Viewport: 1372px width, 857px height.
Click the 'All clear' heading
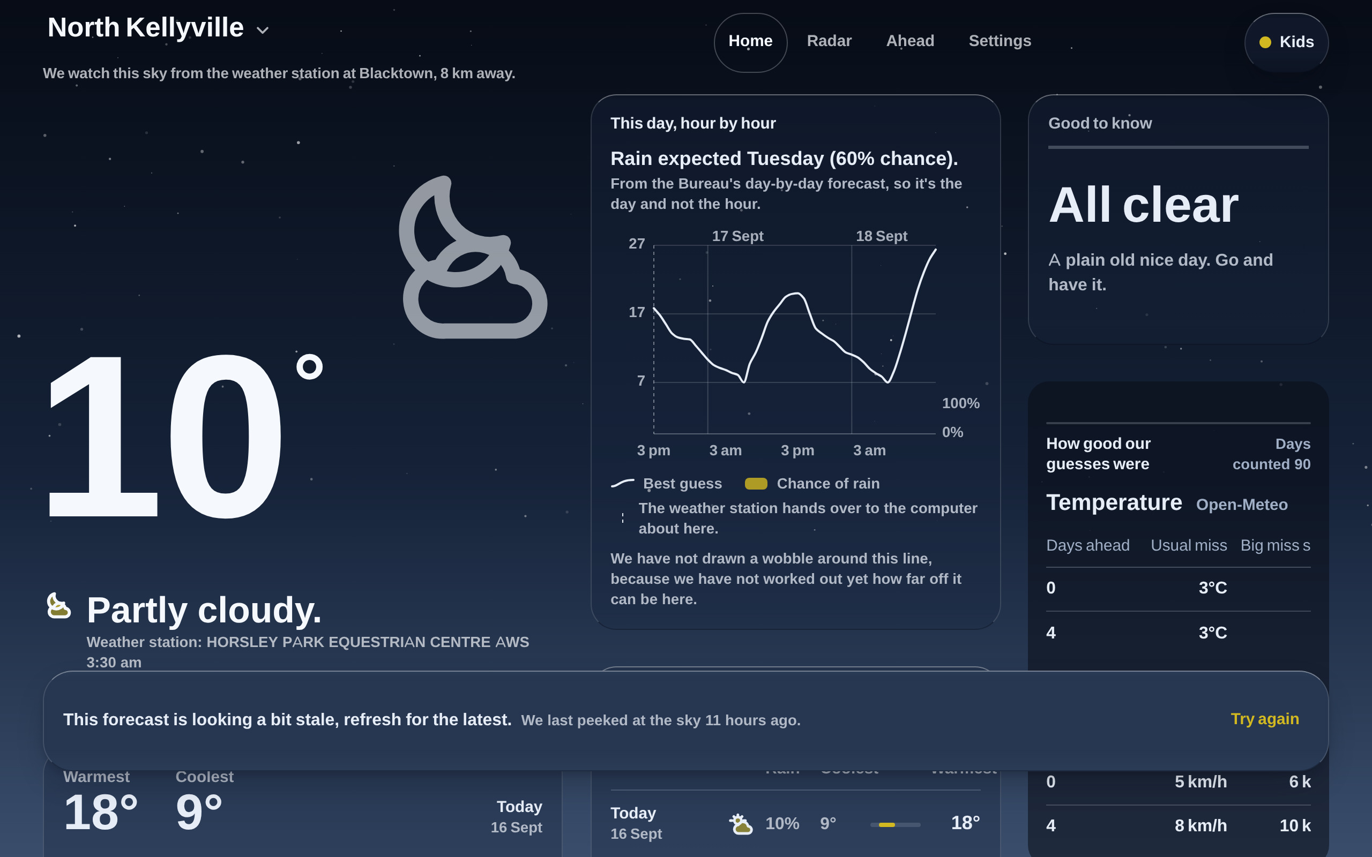(x=1143, y=205)
